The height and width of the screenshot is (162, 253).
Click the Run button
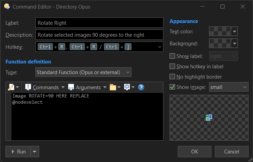[x=18, y=151]
